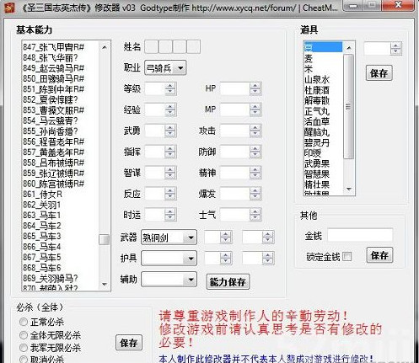This screenshot has height=363, width=419.
Task: Click the 保存 button under the item list
Action: 379,73
